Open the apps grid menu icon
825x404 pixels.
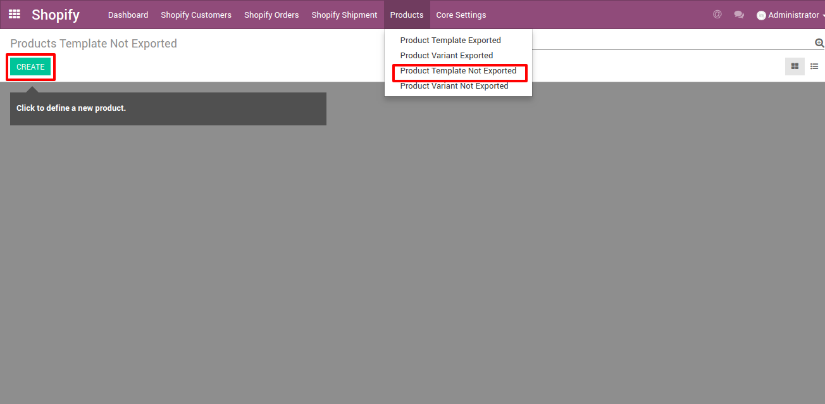click(14, 14)
